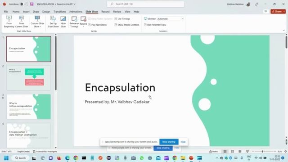Click the zoom out minus button

click(x=253, y=151)
